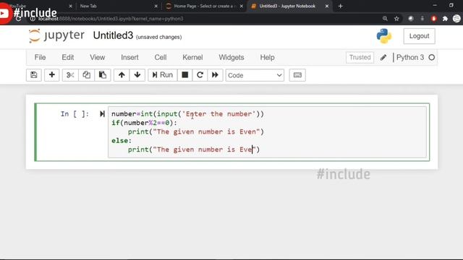Switch to the Home Page Jupyter tab
Viewport: 463px width, 260px height.
coord(203,6)
